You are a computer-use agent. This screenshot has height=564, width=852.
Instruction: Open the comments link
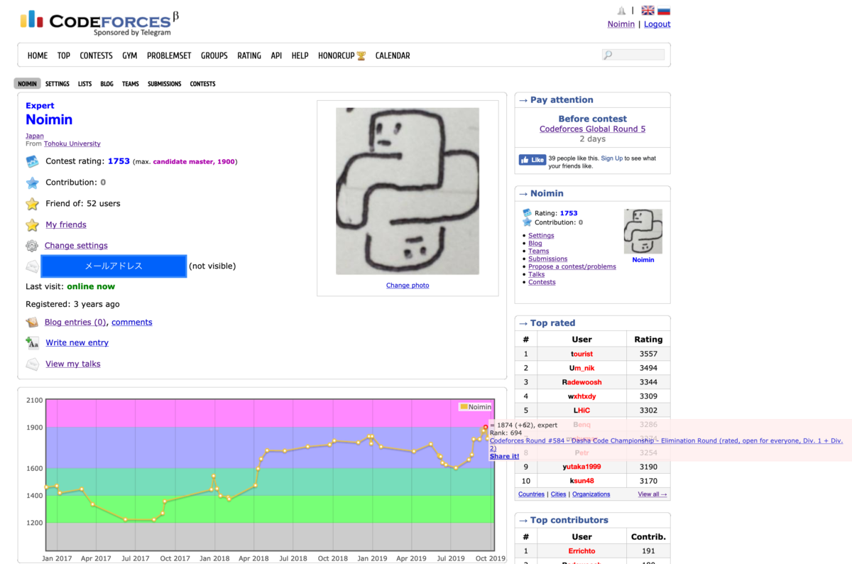pyautogui.click(x=132, y=322)
